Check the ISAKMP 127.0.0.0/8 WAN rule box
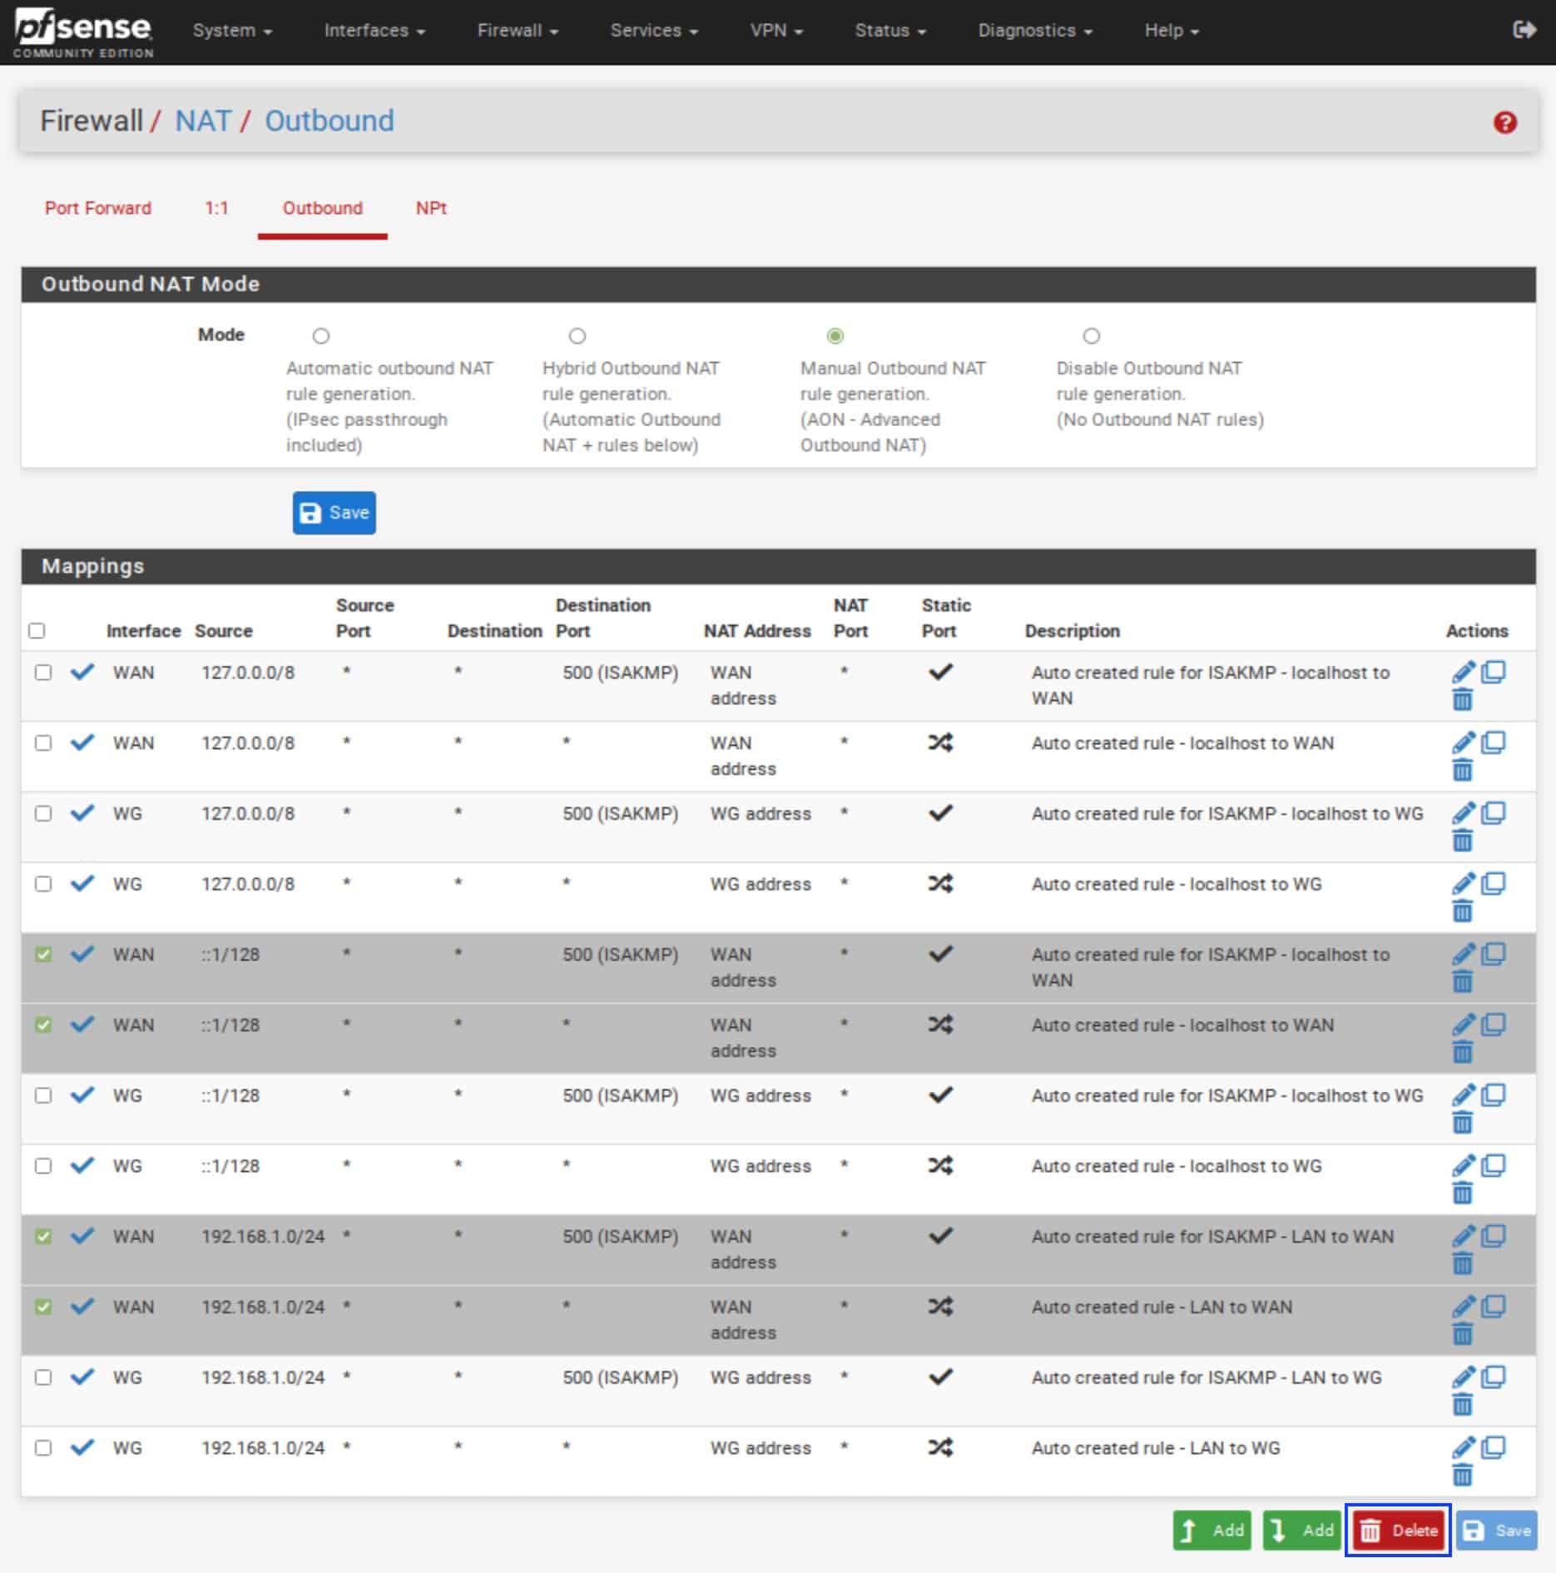 pos(43,672)
